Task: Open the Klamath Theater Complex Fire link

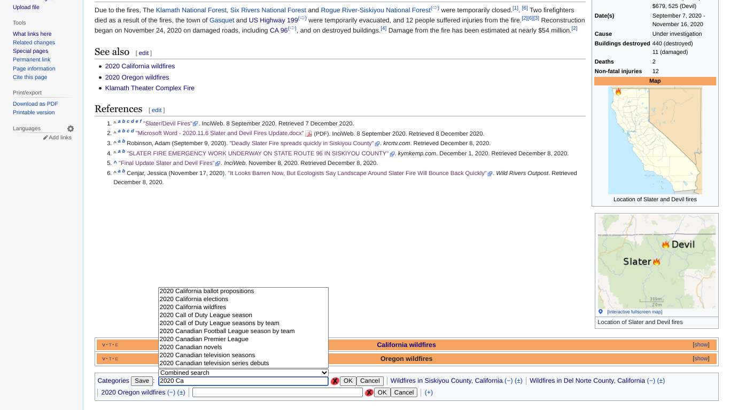Action: point(150,88)
